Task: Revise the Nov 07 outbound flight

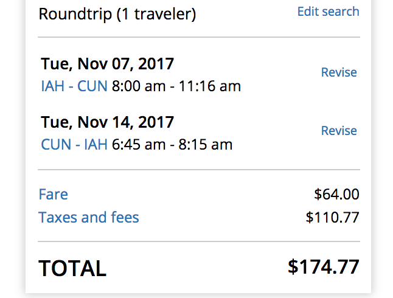Action: (339, 72)
